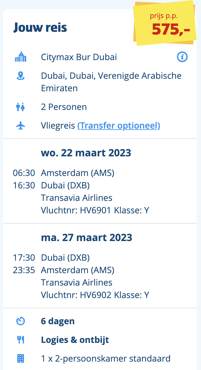Screen dimensions: 201x370
Task: Click the room type building icon
Action: (x=21, y=359)
